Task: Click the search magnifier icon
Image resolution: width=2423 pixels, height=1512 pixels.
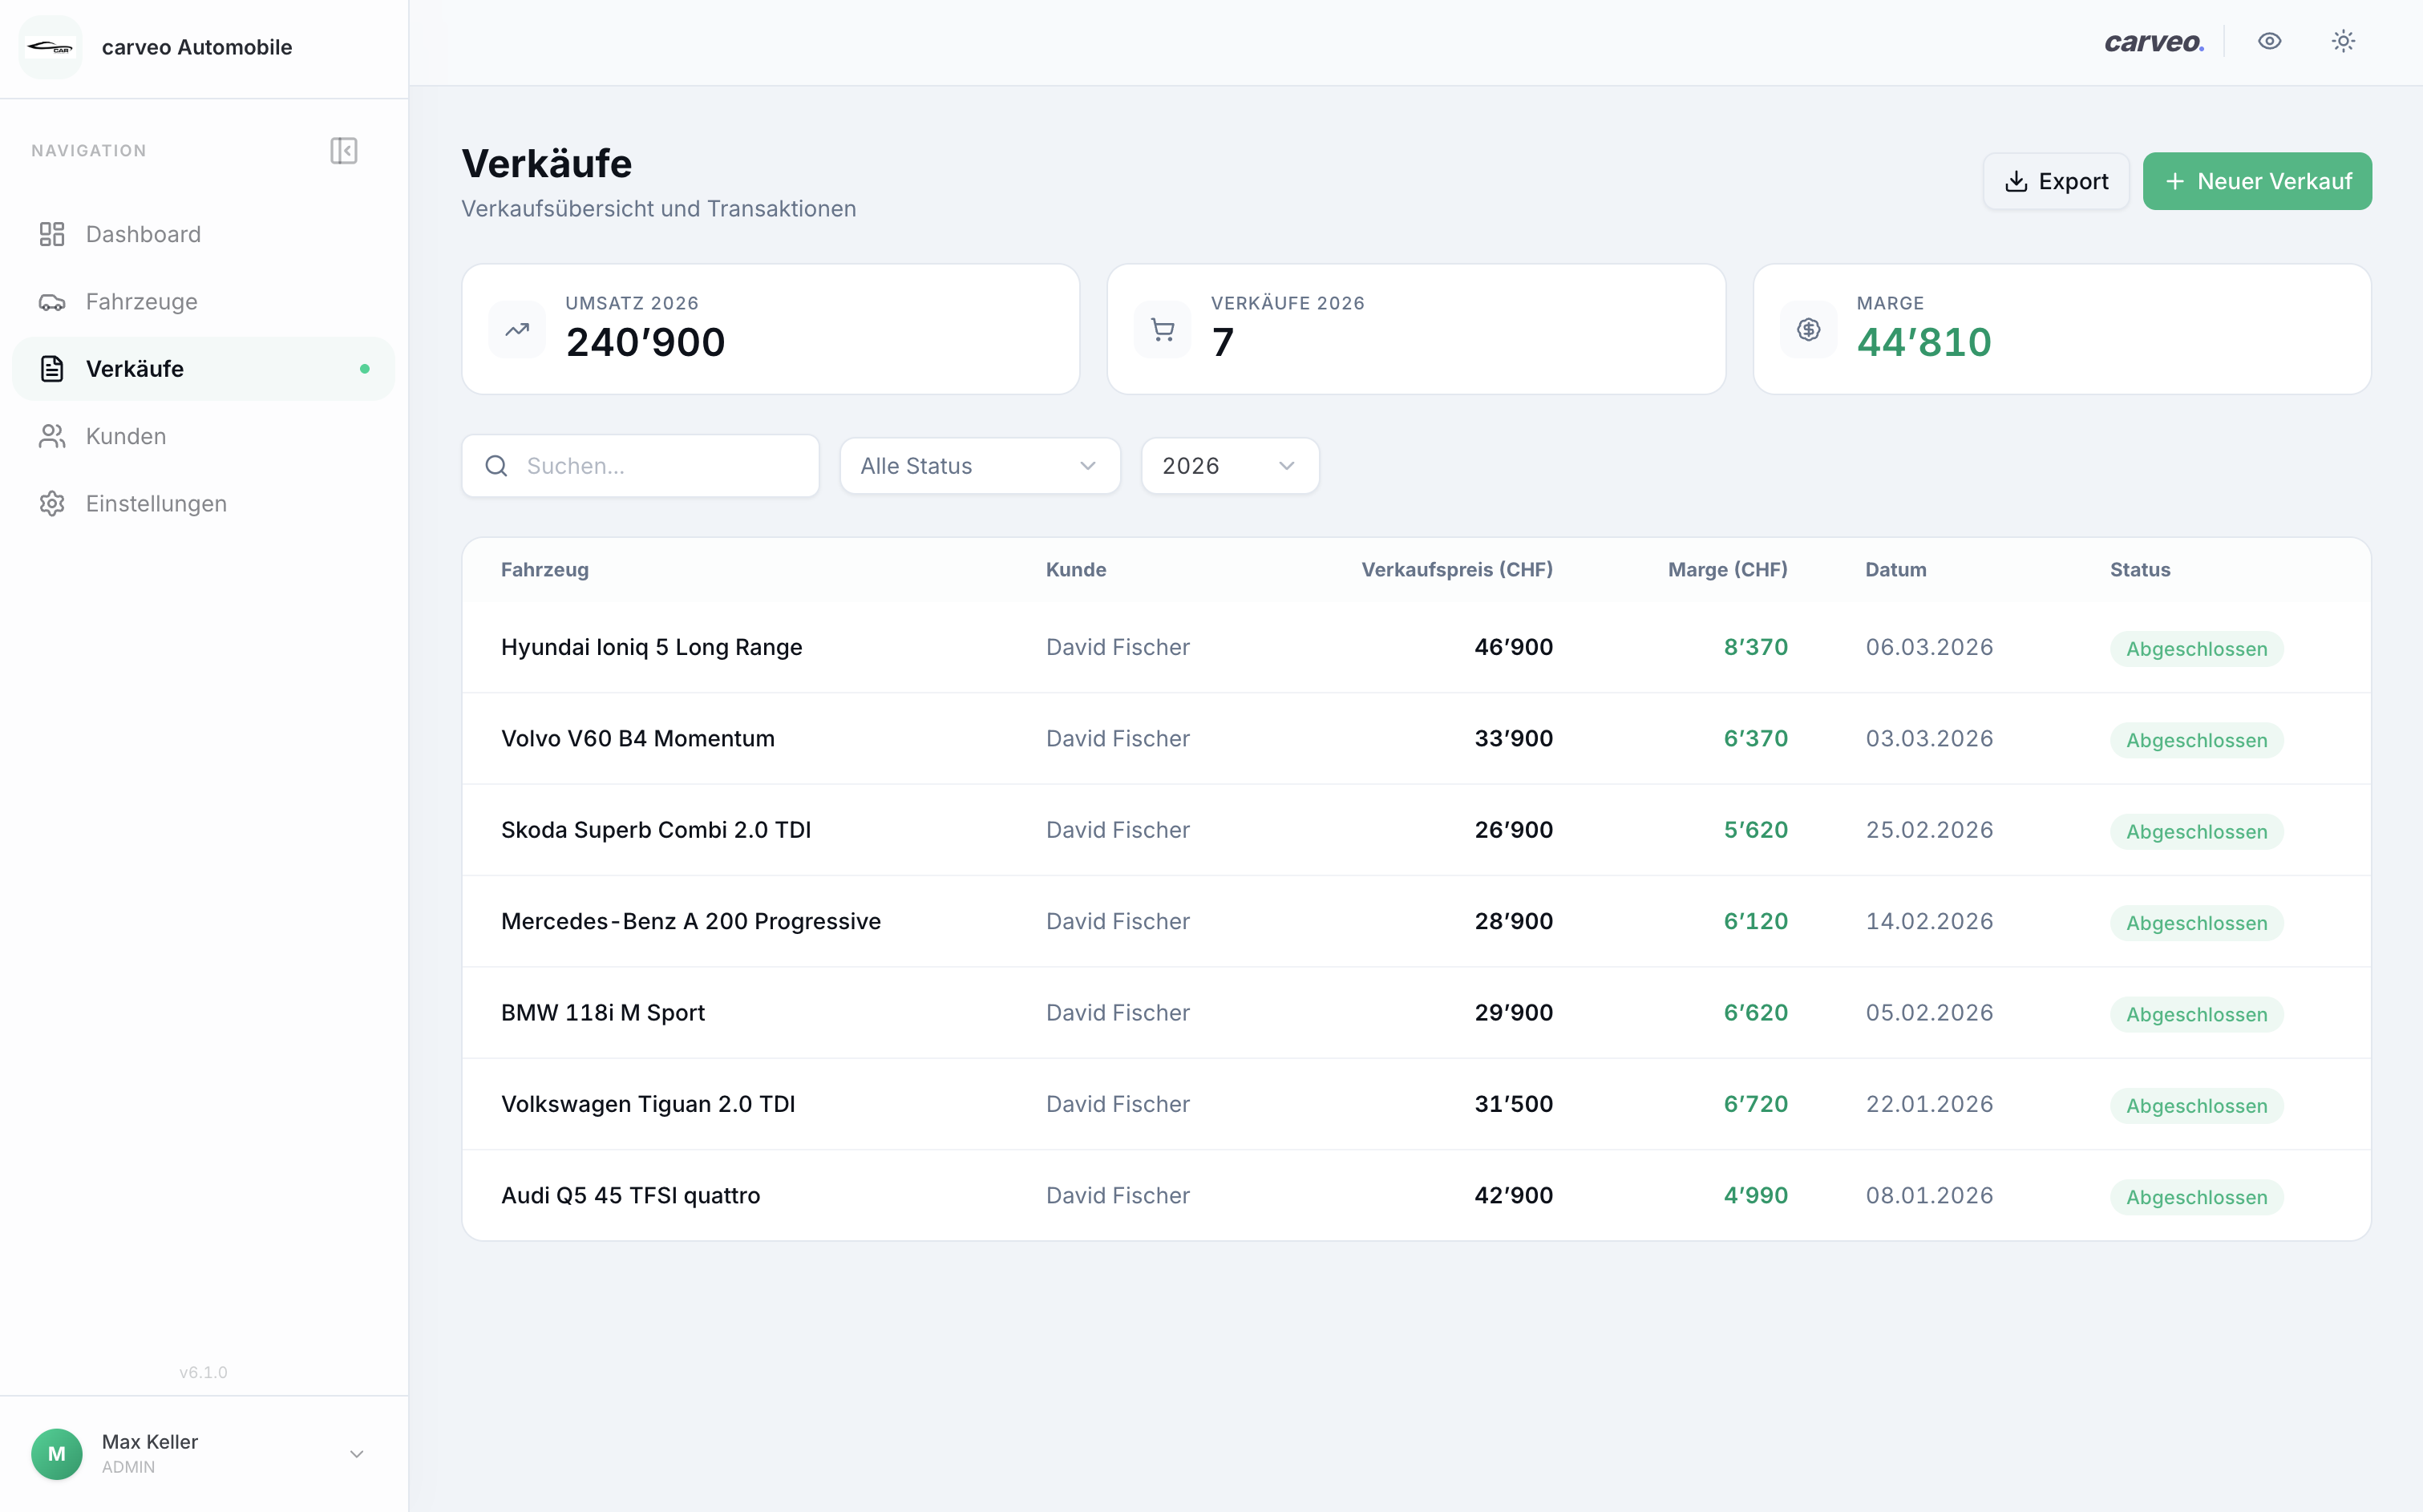Action: 496,466
